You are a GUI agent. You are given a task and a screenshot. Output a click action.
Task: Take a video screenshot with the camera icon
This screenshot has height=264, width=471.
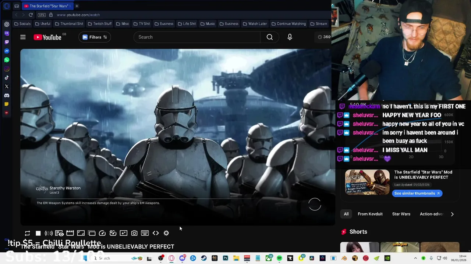tap(134, 233)
